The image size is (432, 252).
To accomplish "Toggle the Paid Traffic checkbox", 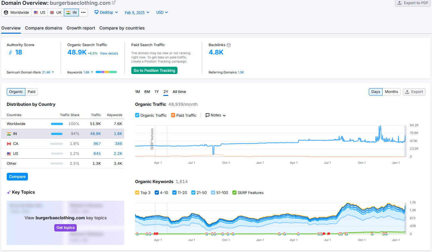I will click(x=173, y=115).
